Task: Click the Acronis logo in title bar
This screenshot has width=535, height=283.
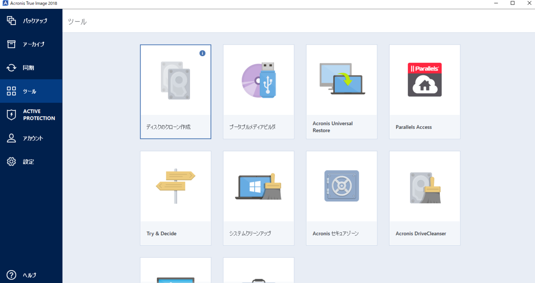Action: [5, 4]
